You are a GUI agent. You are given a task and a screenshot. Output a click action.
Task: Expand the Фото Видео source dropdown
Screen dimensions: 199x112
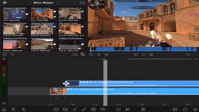click(x=43, y=2)
